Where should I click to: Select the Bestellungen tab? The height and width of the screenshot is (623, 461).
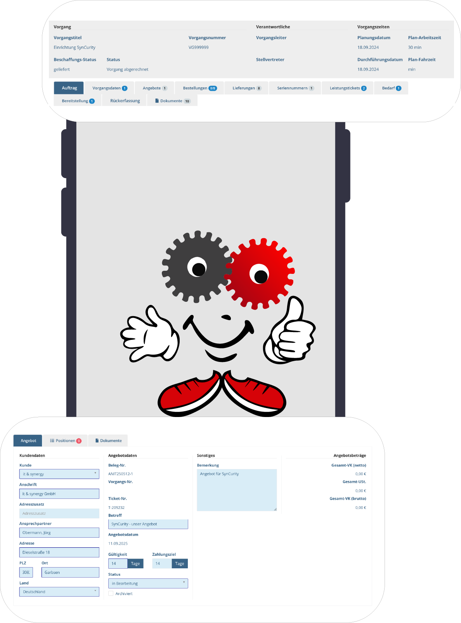[199, 88]
